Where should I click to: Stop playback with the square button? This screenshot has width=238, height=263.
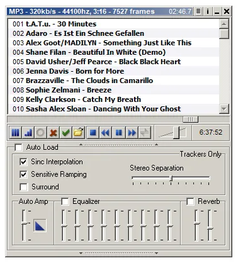93,133
